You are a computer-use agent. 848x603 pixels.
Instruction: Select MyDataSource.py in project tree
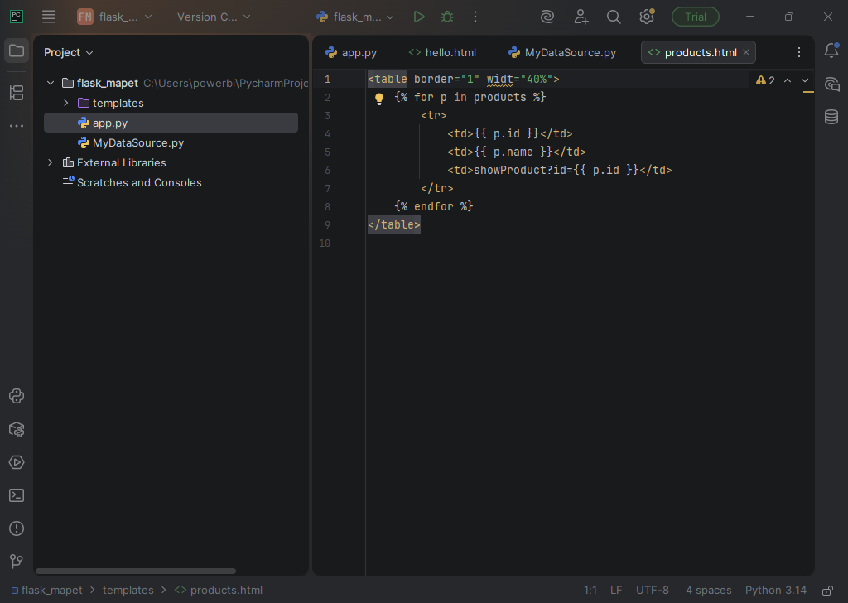(x=171, y=142)
